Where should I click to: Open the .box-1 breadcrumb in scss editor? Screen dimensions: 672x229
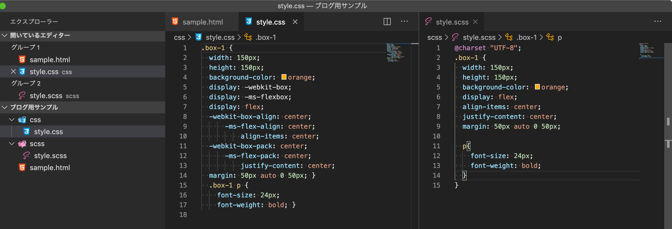click(x=526, y=37)
